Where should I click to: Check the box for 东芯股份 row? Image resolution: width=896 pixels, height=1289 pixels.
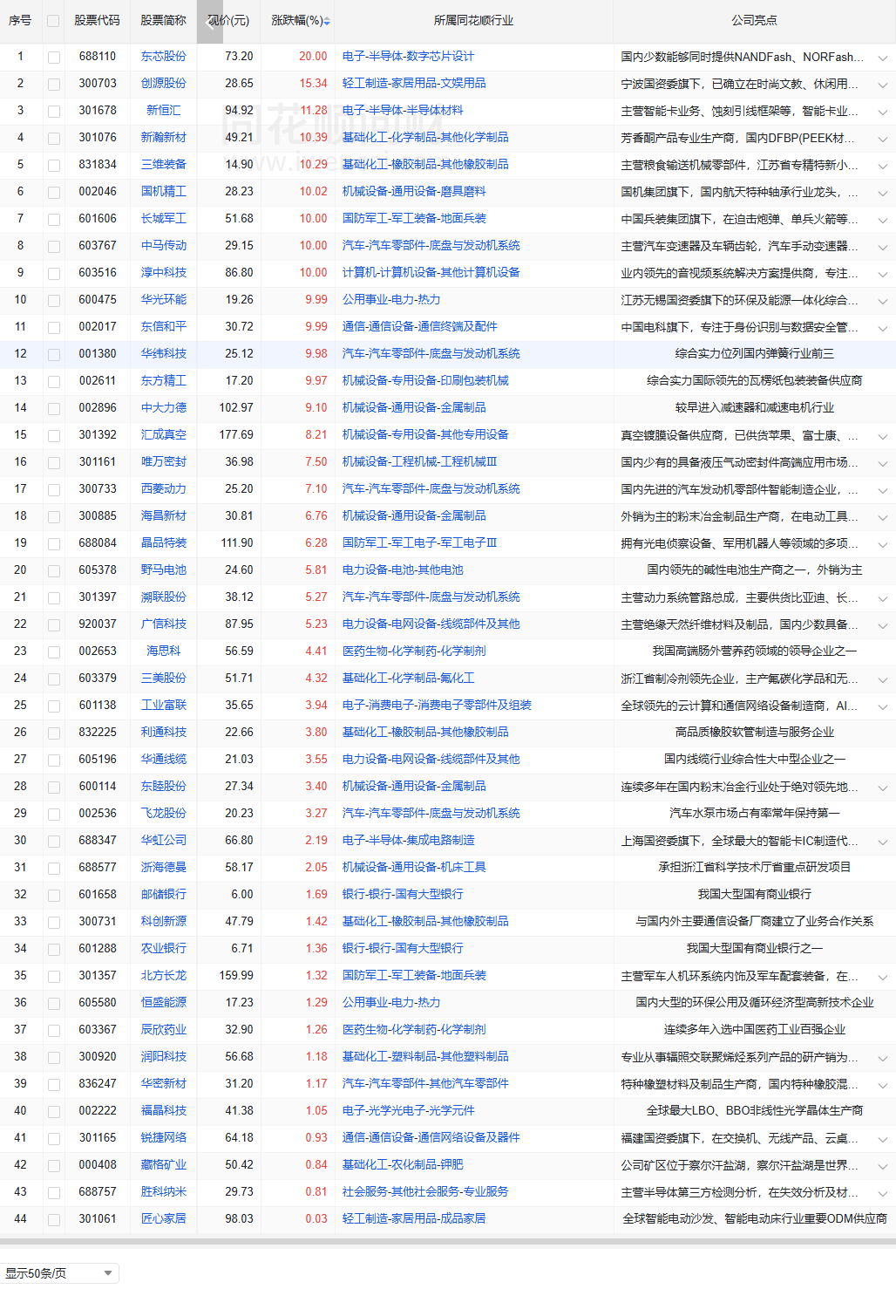coord(54,58)
